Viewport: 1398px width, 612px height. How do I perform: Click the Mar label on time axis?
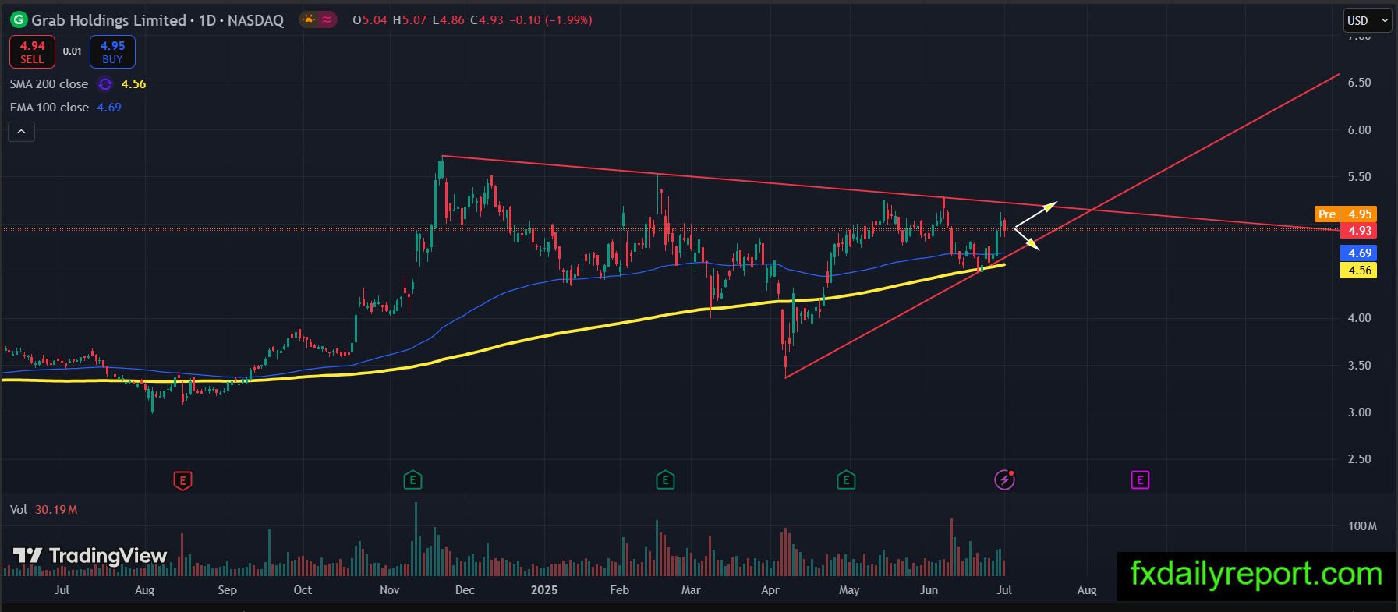[x=691, y=590]
